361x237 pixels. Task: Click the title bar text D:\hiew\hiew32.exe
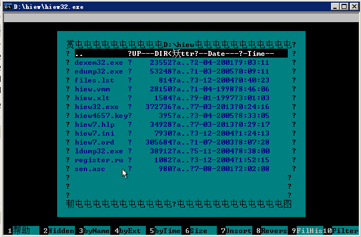49,7
